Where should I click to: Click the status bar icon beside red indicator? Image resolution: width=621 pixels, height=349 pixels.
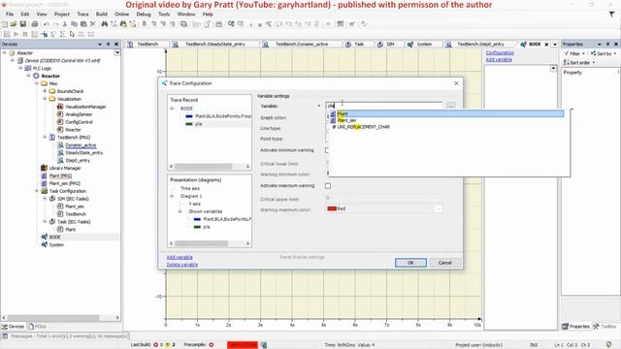(264, 345)
